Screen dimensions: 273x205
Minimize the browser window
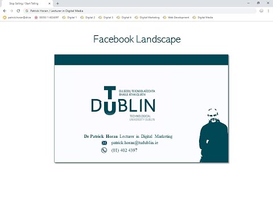[x=249, y=3]
